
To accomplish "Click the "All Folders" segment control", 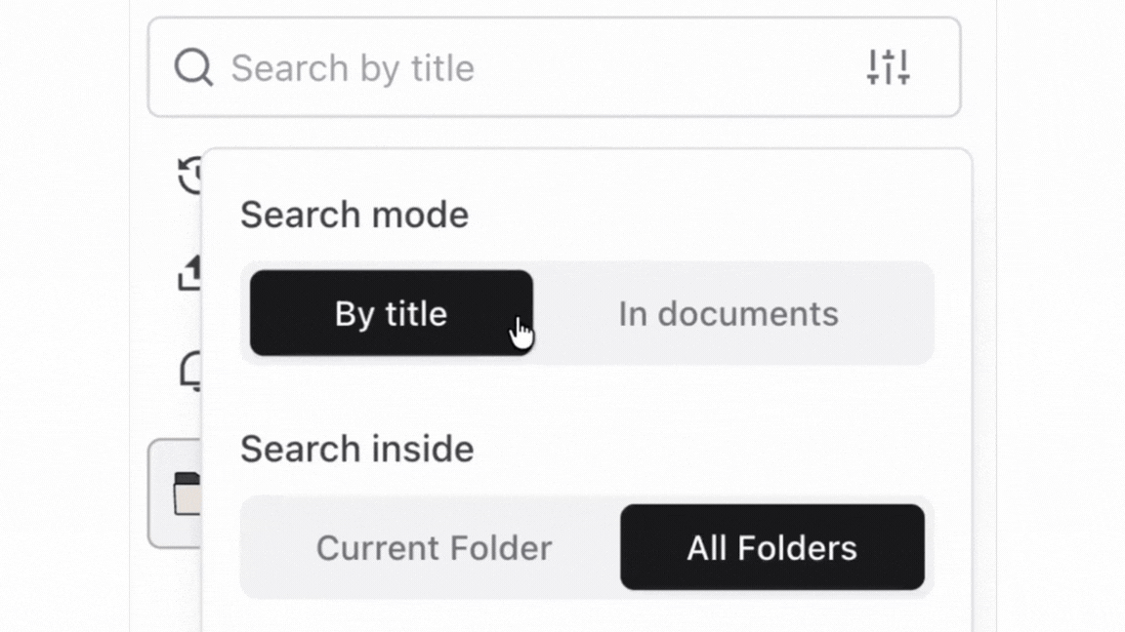I will tap(772, 547).
